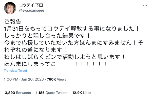View the 760K Views analytics

click(x=57, y=79)
